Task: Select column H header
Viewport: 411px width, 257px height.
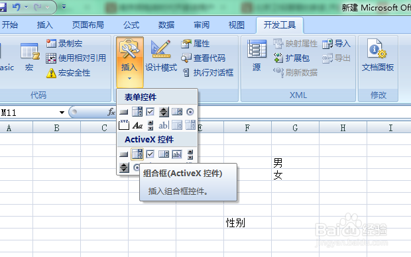Action: [343, 128]
